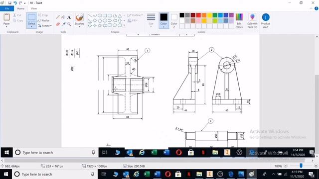Viewport: 319px width, 179px height.
Task: Open the Rotate dropdown
Action: pos(45,25)
